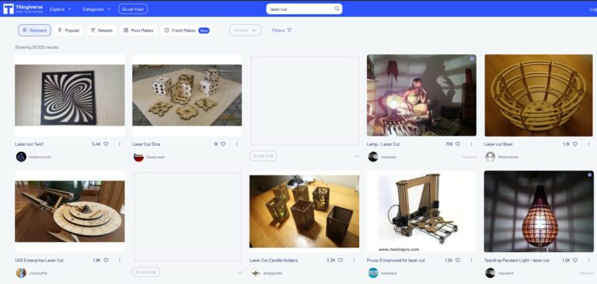Like the Laser cut Twirl design
Screen dimensions: 597x284
coord(106,144)
